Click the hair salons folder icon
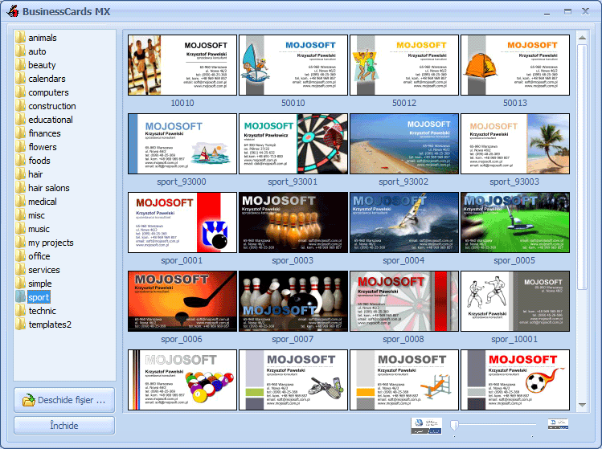Viewport: 602px width, 449px height. pyautogui.click(x=20, y=188)
